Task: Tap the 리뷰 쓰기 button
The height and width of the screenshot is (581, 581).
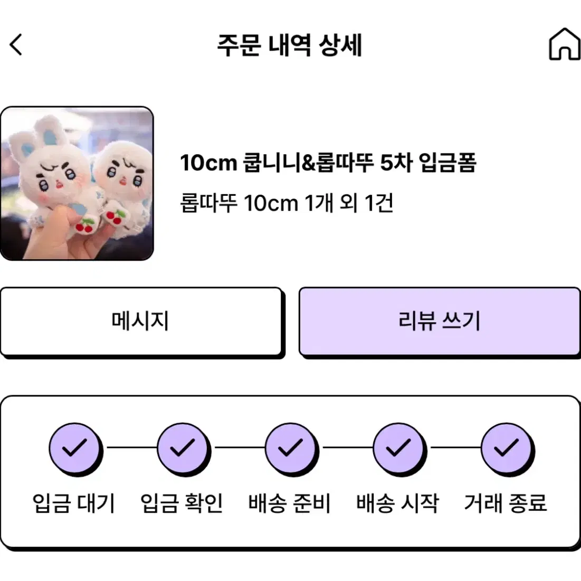Action: coord(440,321)
